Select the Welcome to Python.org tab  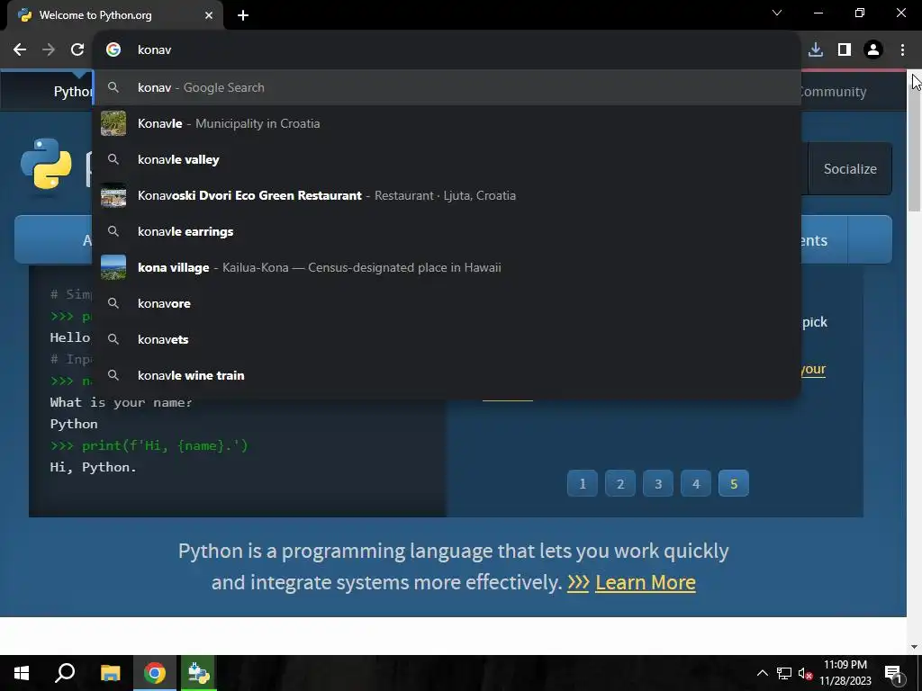(115, 15)
